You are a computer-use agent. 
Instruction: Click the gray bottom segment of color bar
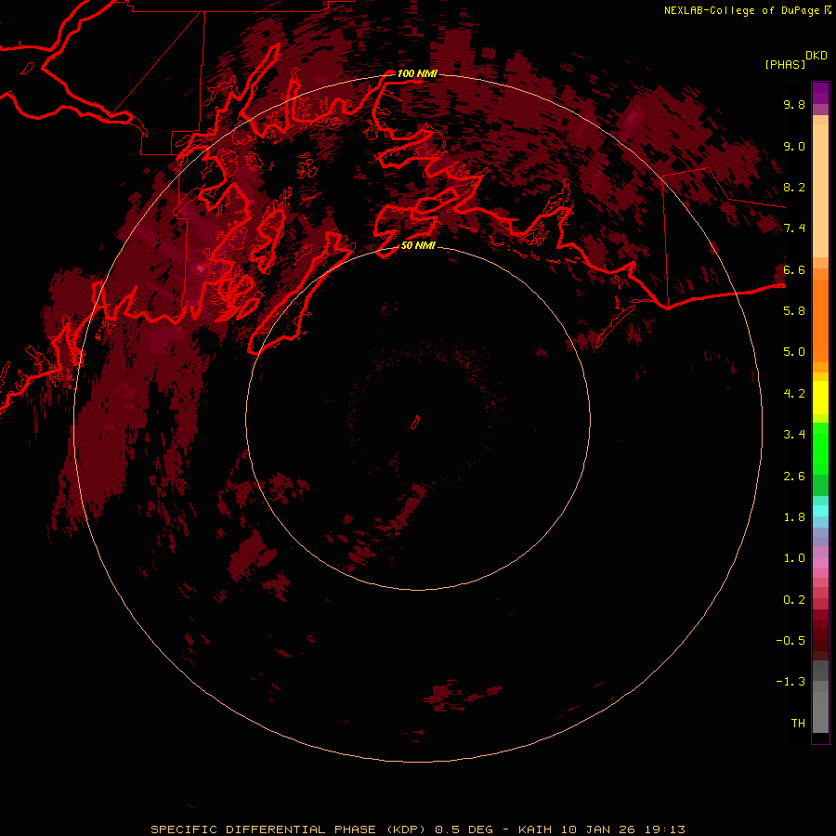point(820,709)
